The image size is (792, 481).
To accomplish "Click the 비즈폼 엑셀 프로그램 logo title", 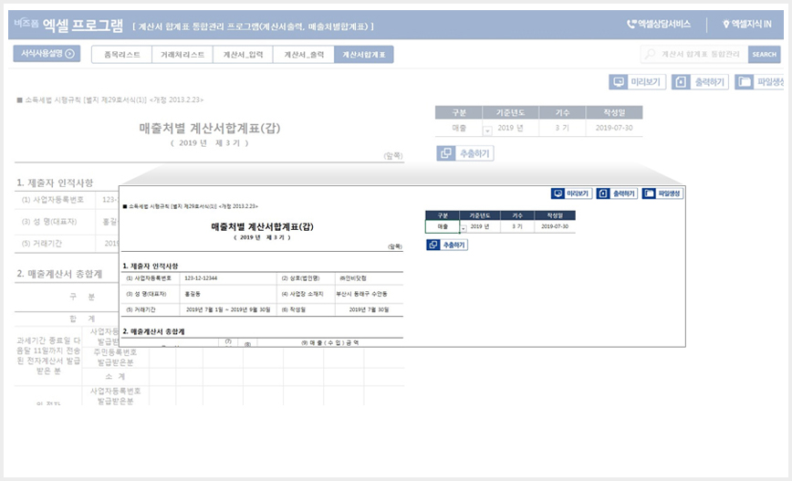I will [x=68, y=25].
